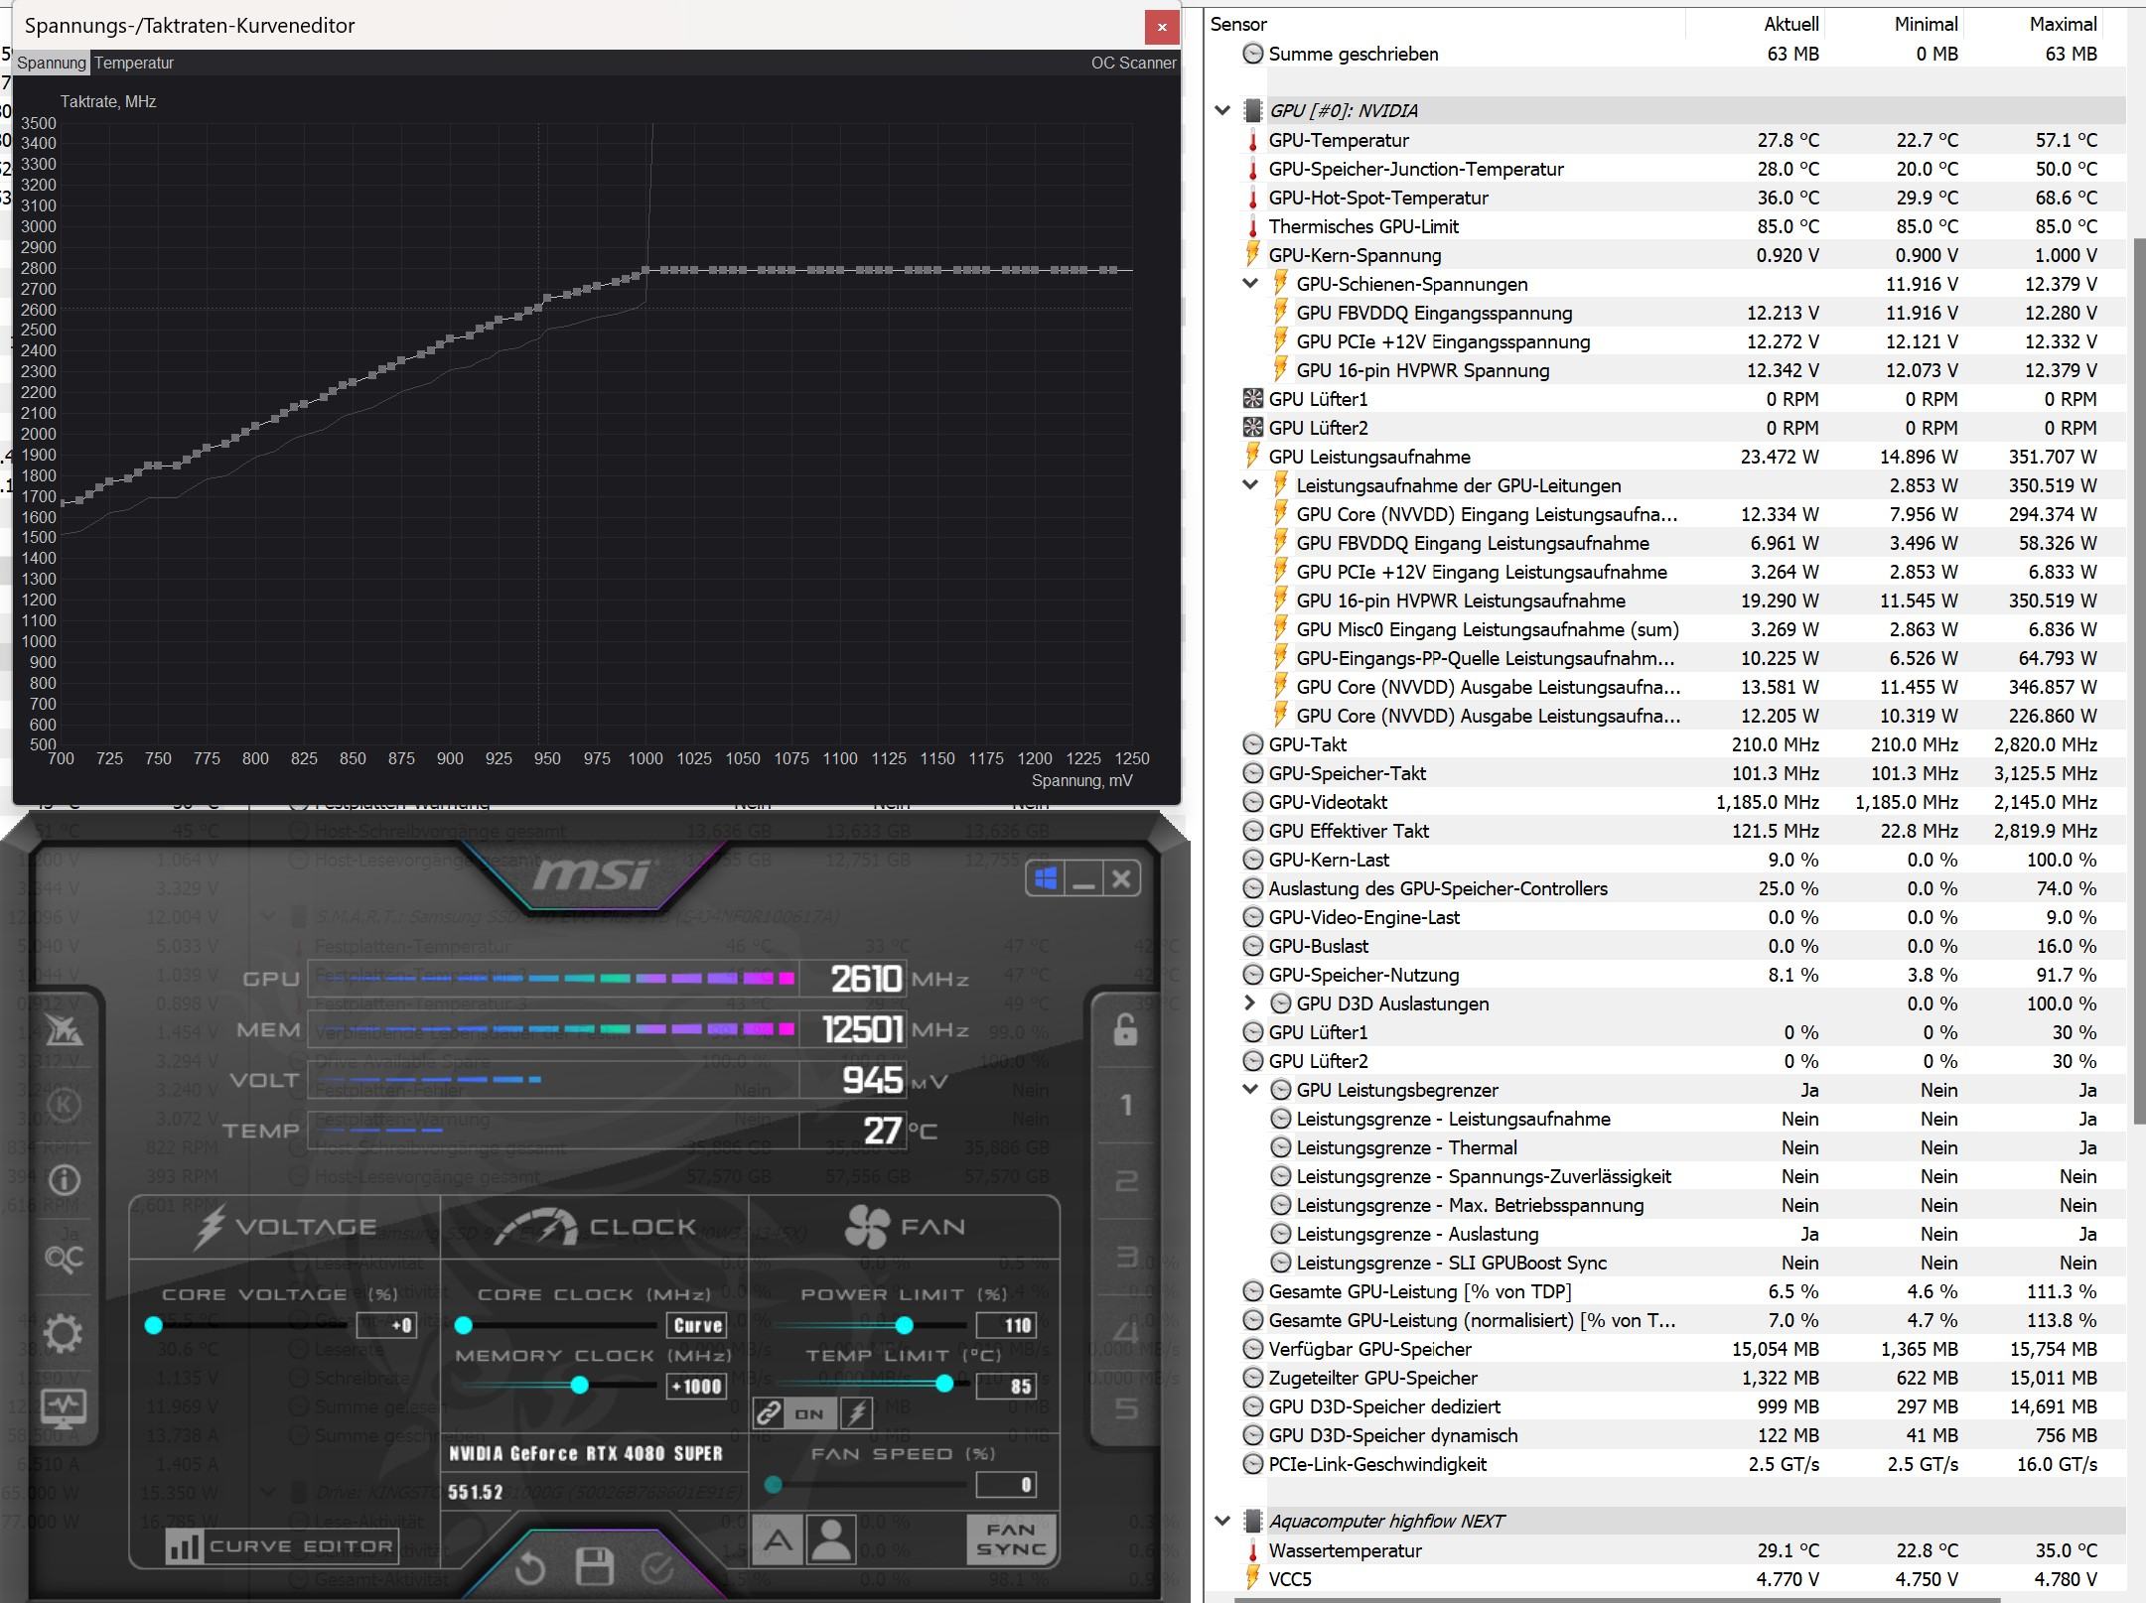Open Afterburner settings gear icon
2146x1603 pixels.
[x=64, y=1333]
